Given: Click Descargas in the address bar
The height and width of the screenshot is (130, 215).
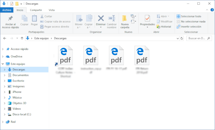Looking at the screenshot, I should (x=60, y=38).
